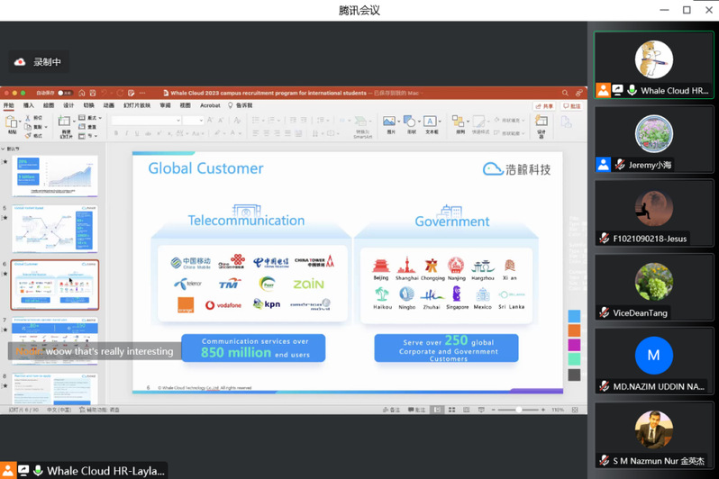Click the zoom in plus icon
719x479 pixels.
coord(543,410)
